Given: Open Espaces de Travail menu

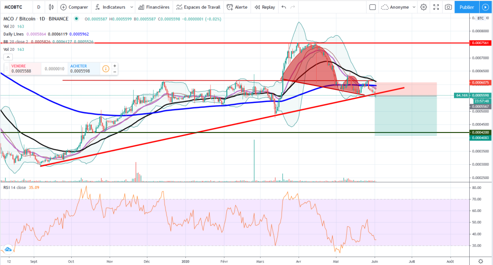Looking at the screenshot, I should 198,7.
